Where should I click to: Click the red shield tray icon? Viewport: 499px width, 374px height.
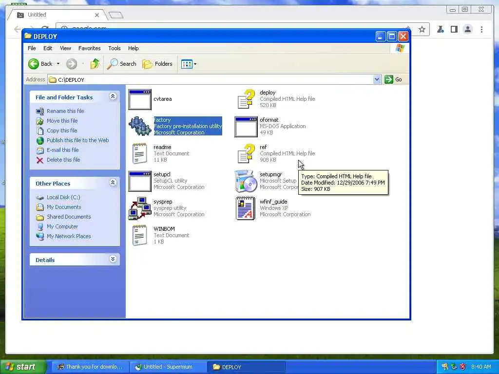pyautogui.click(x=463, y=367)
